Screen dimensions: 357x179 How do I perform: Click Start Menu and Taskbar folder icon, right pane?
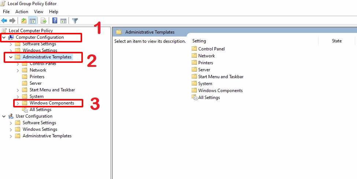pyautogui.click(x=194, y=77)
